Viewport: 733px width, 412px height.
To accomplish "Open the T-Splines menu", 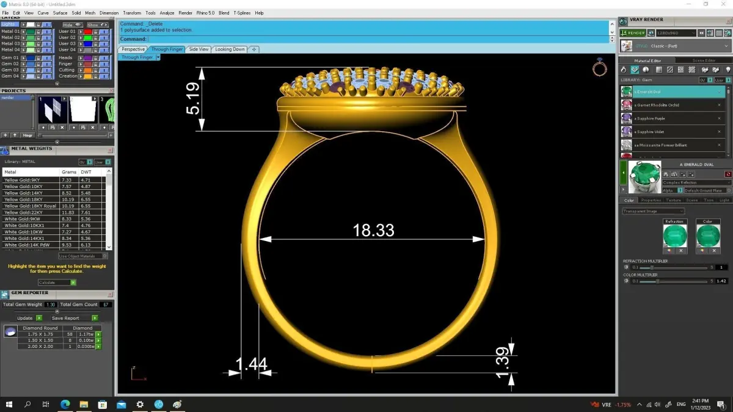I will [x=243, y=13].
